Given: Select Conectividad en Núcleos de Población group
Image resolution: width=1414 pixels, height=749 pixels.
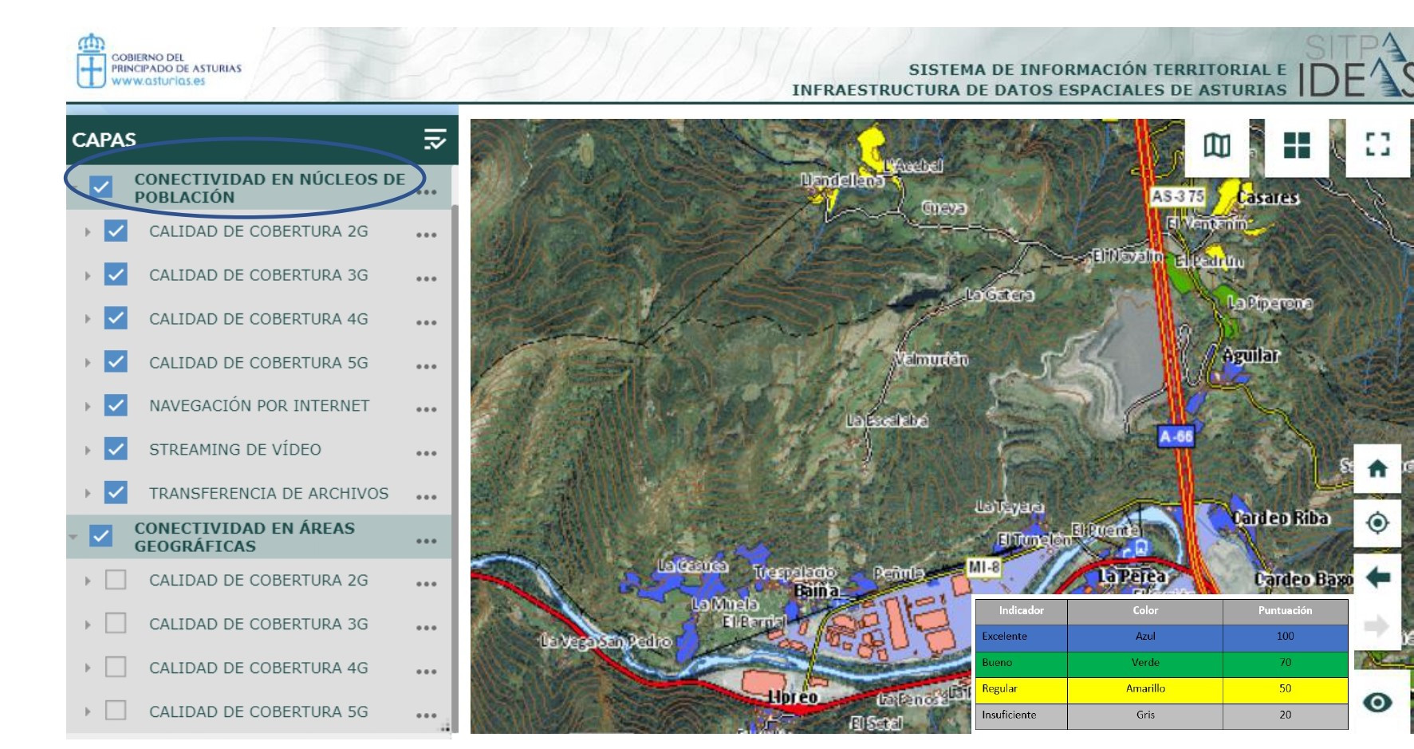Looking at the screenshot, I should [x=269, y=188].
